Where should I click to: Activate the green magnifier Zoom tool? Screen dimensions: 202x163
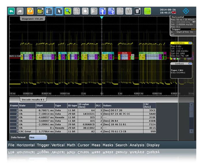coord(68,11)
